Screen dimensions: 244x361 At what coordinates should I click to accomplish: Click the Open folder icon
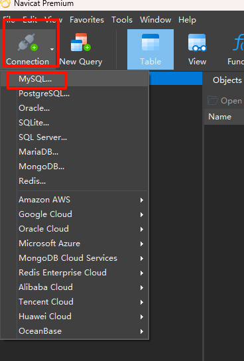coord(212,101)
